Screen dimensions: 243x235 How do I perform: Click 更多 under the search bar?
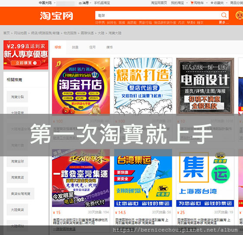(x=223, y=23)
